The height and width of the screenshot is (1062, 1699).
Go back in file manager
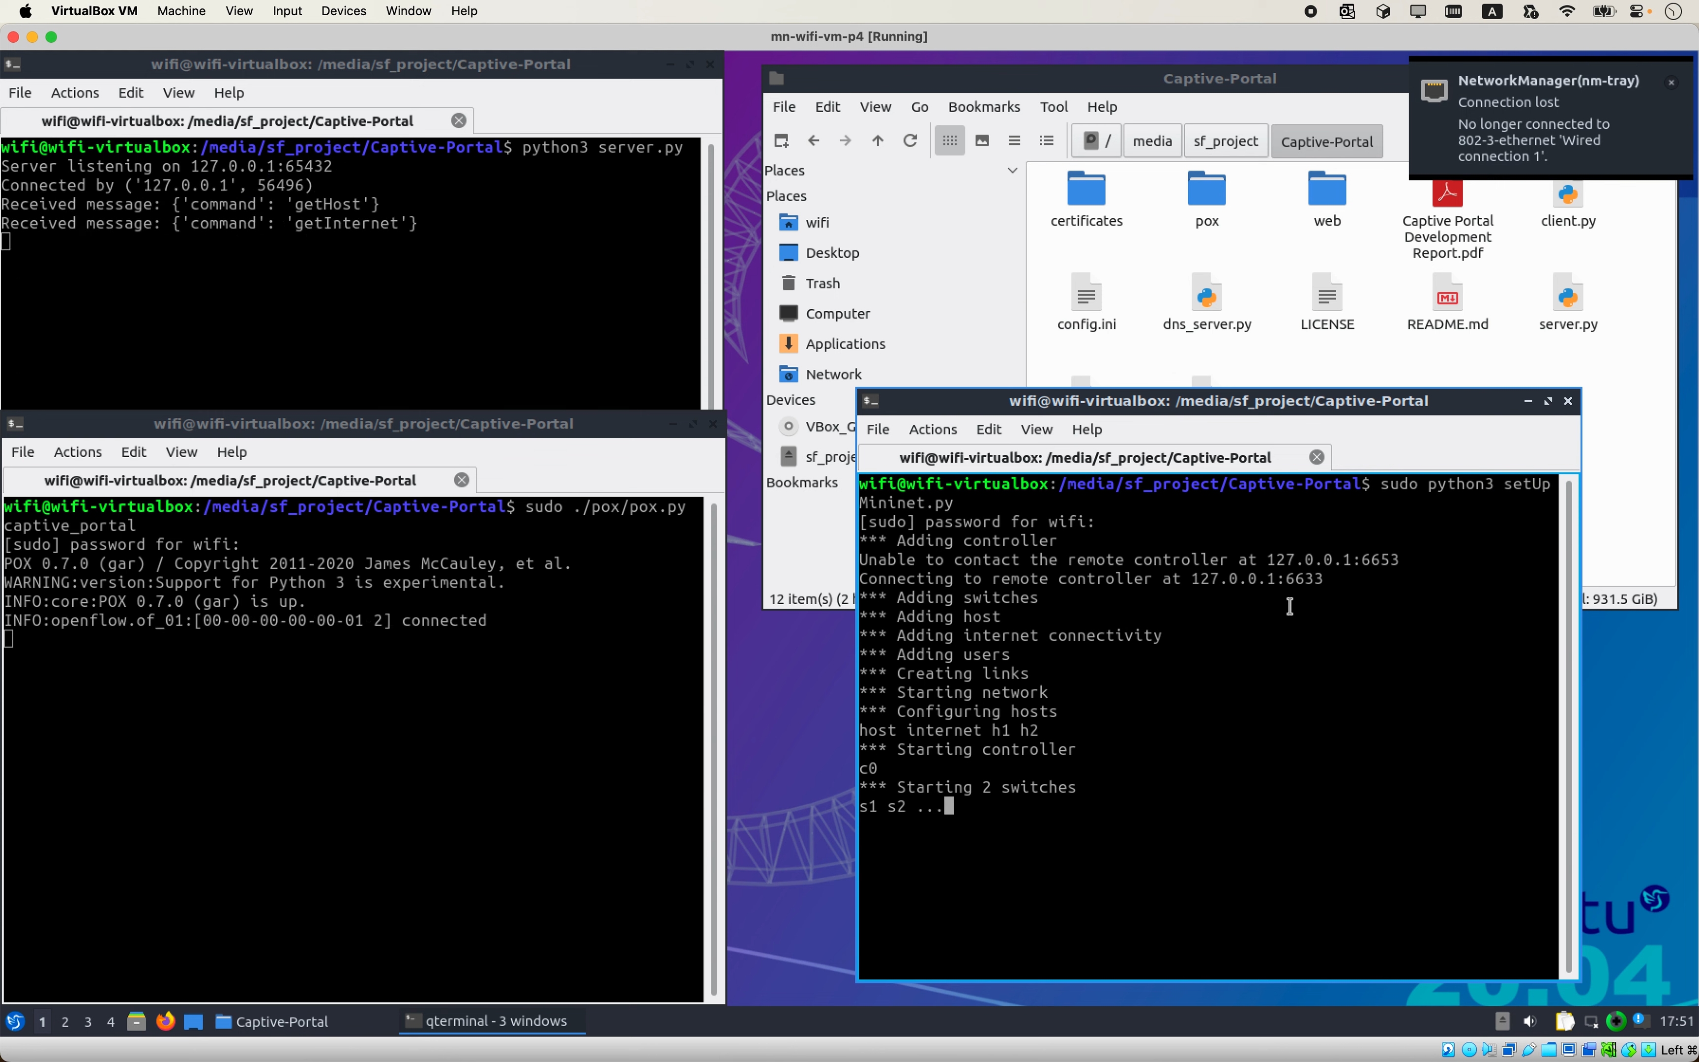pyautogui.click(x=813, y=141)
